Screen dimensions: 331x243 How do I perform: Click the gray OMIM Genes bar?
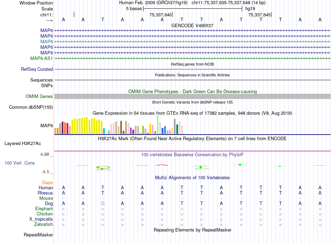click(x=192, y=96)
